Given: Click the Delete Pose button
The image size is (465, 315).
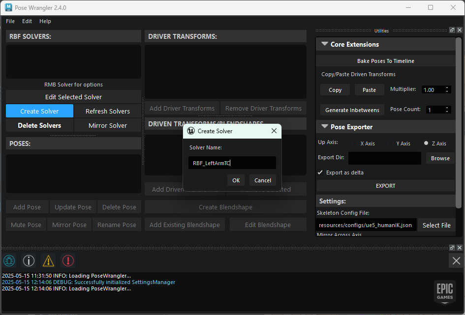Looking at the screenshot, I should 119,207.
